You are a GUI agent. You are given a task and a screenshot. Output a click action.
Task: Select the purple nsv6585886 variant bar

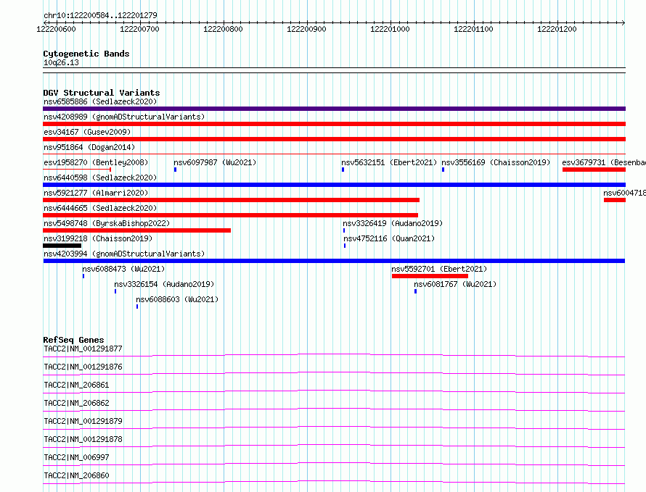click(334, 109)
